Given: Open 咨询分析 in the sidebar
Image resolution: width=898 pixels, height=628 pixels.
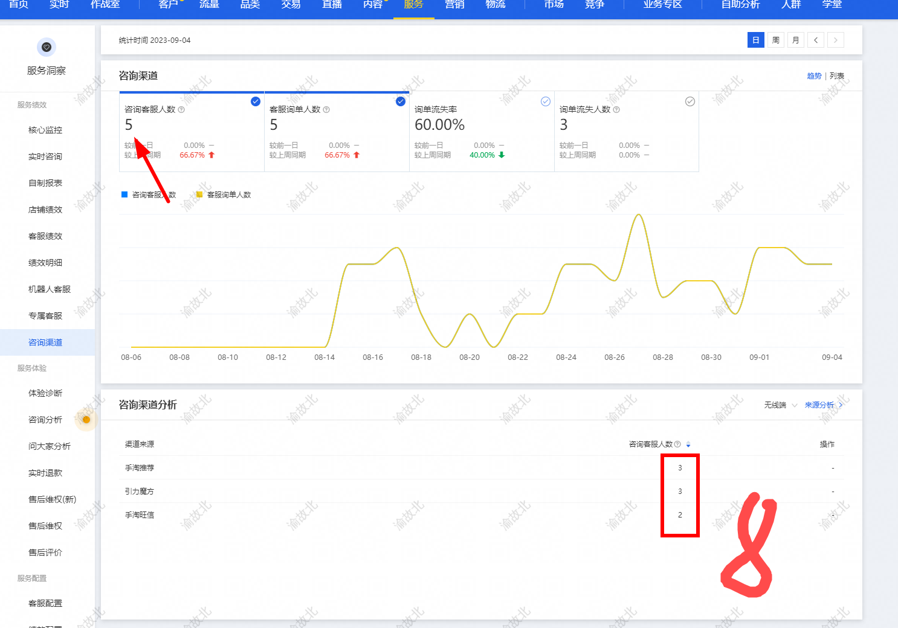Looking at the screenshot, I should (45, 420).
